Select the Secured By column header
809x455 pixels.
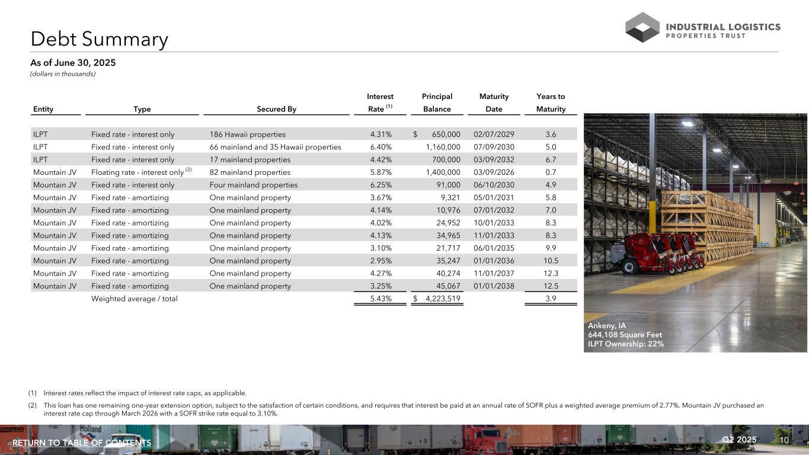(276, 109)
